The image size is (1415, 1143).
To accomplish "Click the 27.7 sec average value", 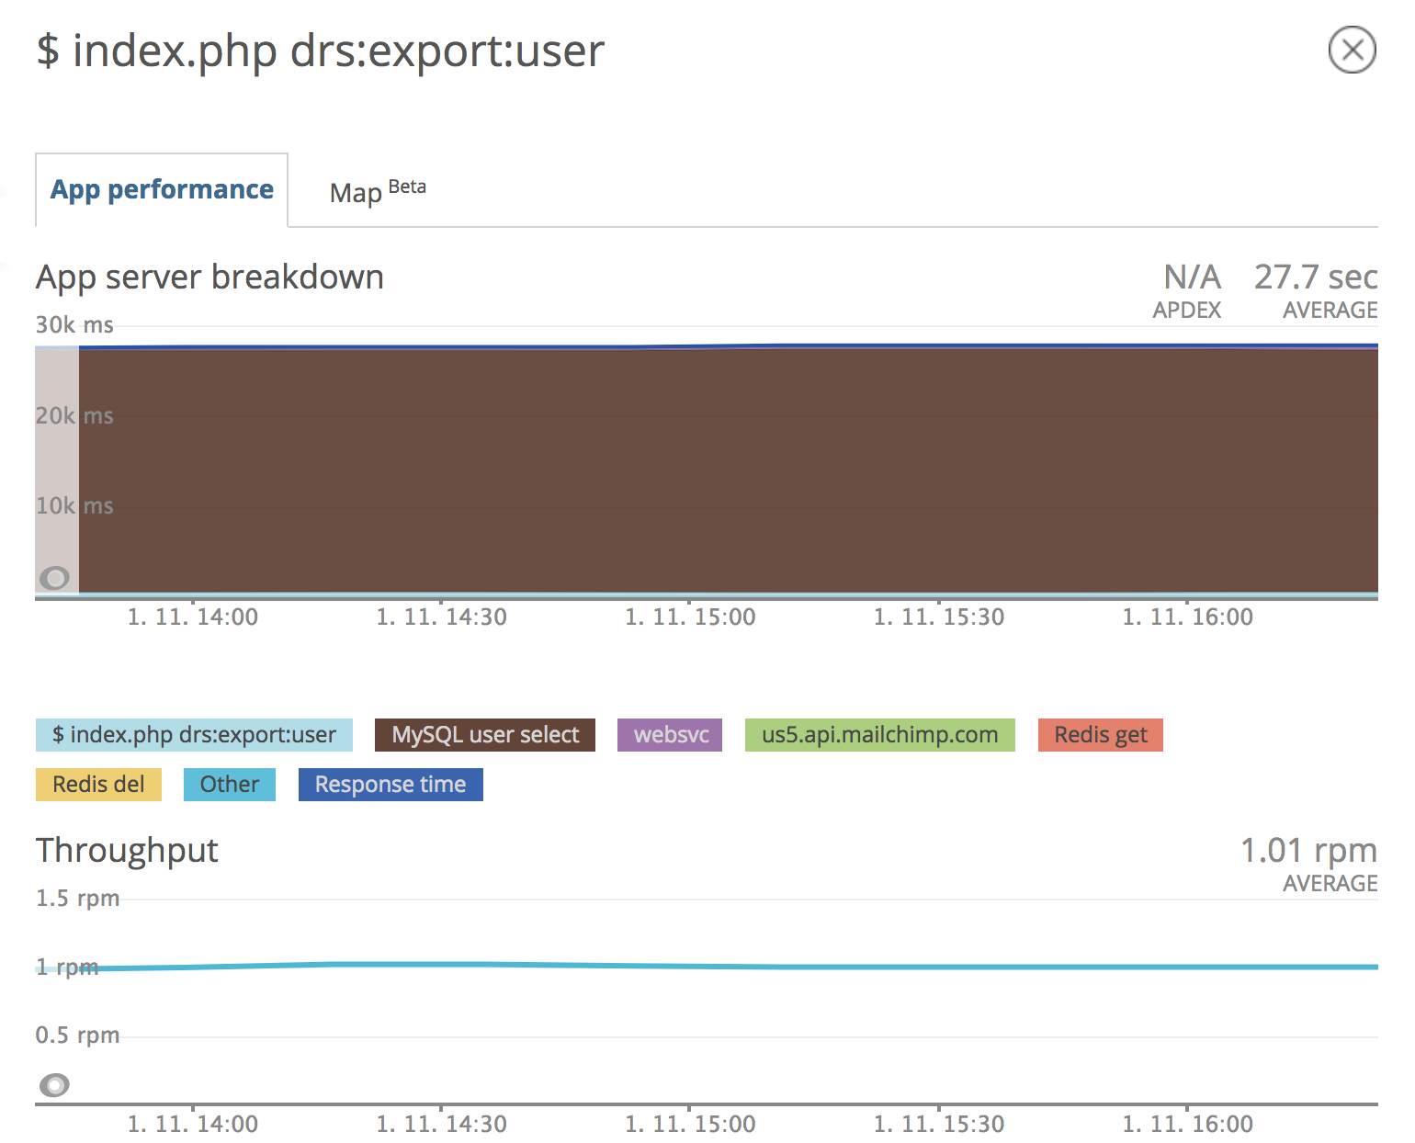I will [x=1315, y=277].
